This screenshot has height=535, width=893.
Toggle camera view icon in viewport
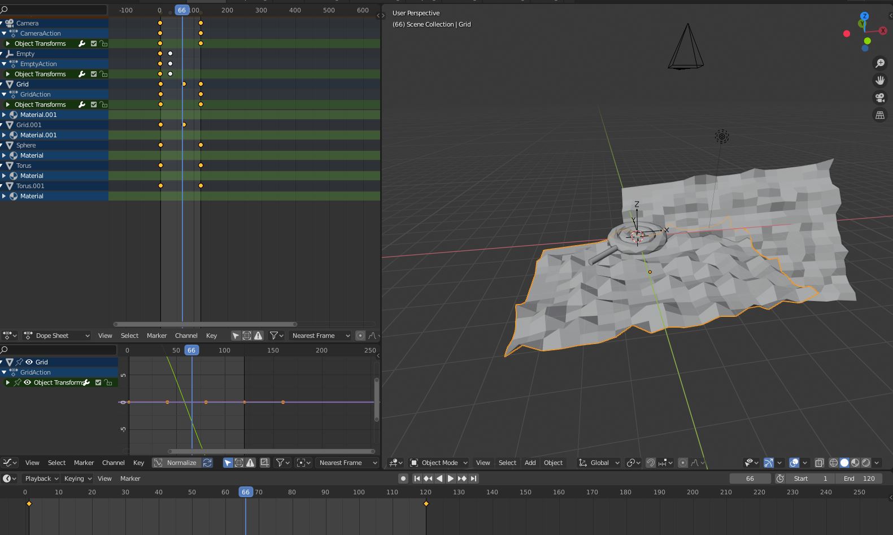pos(879,98)
